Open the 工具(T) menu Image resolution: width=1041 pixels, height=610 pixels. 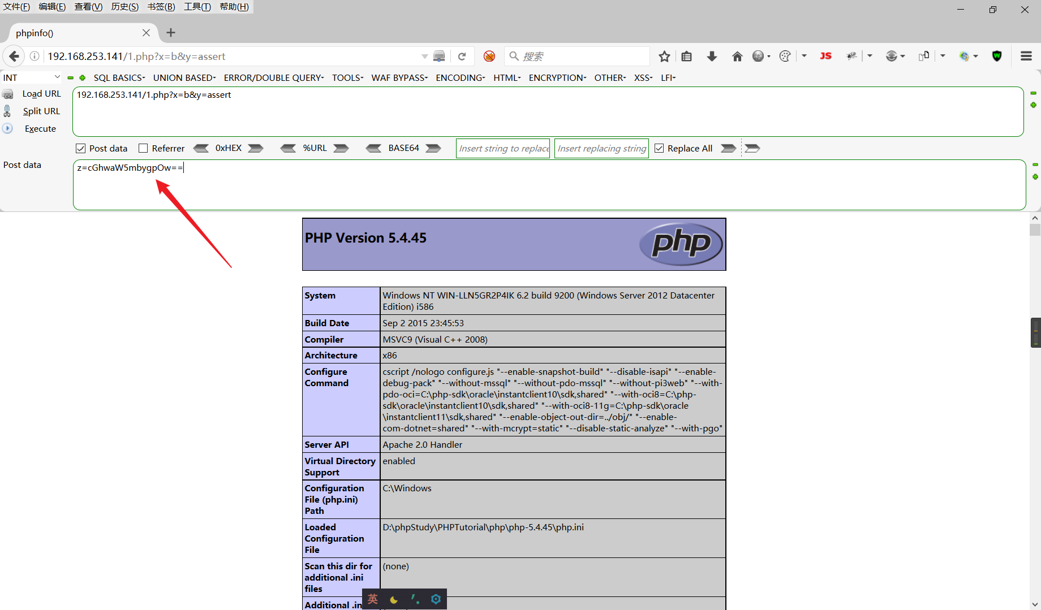click(196, 6)
